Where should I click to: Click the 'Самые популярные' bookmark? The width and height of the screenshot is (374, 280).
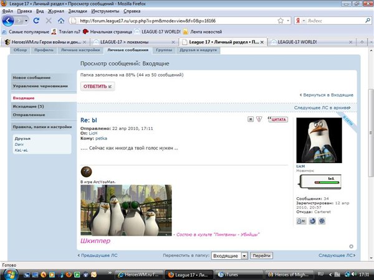26,32
